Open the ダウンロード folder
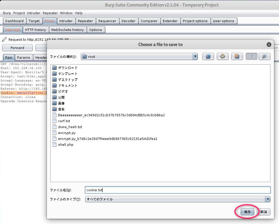Viewport: 279px width, 224px height. [x=65, y=68]
